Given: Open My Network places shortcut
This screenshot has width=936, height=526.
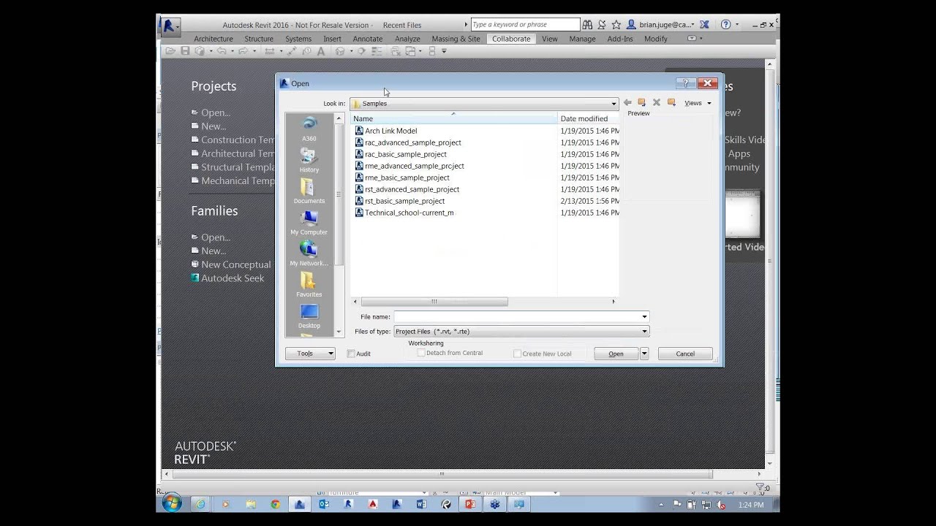Looking at the screenshot, I should point(309,254).
